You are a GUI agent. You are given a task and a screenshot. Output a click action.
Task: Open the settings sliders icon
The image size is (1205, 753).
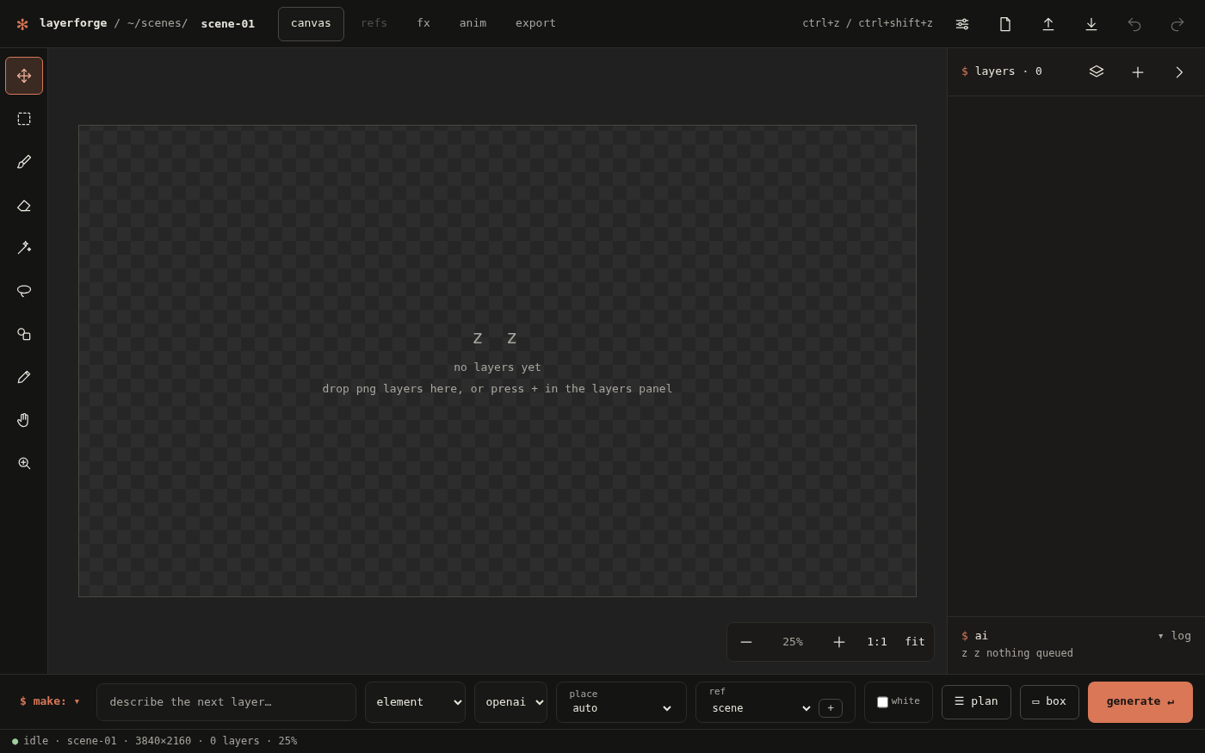pyautogui.click(x=962, y=24)
